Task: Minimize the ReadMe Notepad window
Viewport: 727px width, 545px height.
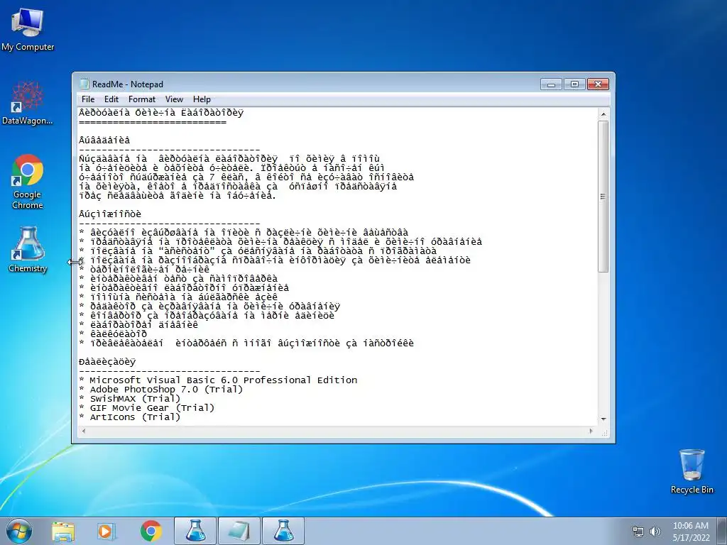Action: (551, 84)
